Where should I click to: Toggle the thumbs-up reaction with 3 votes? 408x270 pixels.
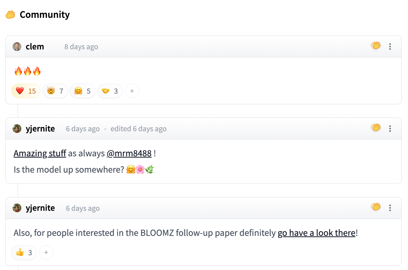pos(24,252)
